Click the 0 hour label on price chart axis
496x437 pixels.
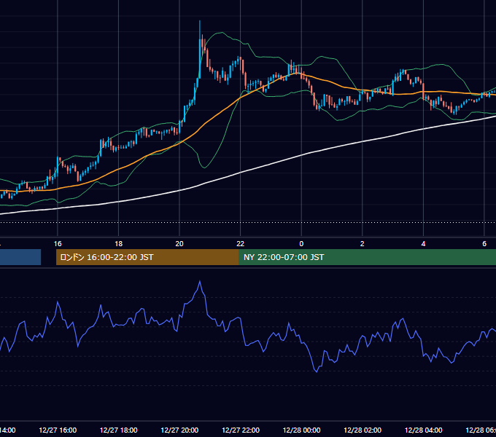[301, 244]
